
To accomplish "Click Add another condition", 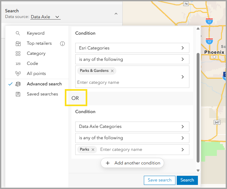I will 132,163.
